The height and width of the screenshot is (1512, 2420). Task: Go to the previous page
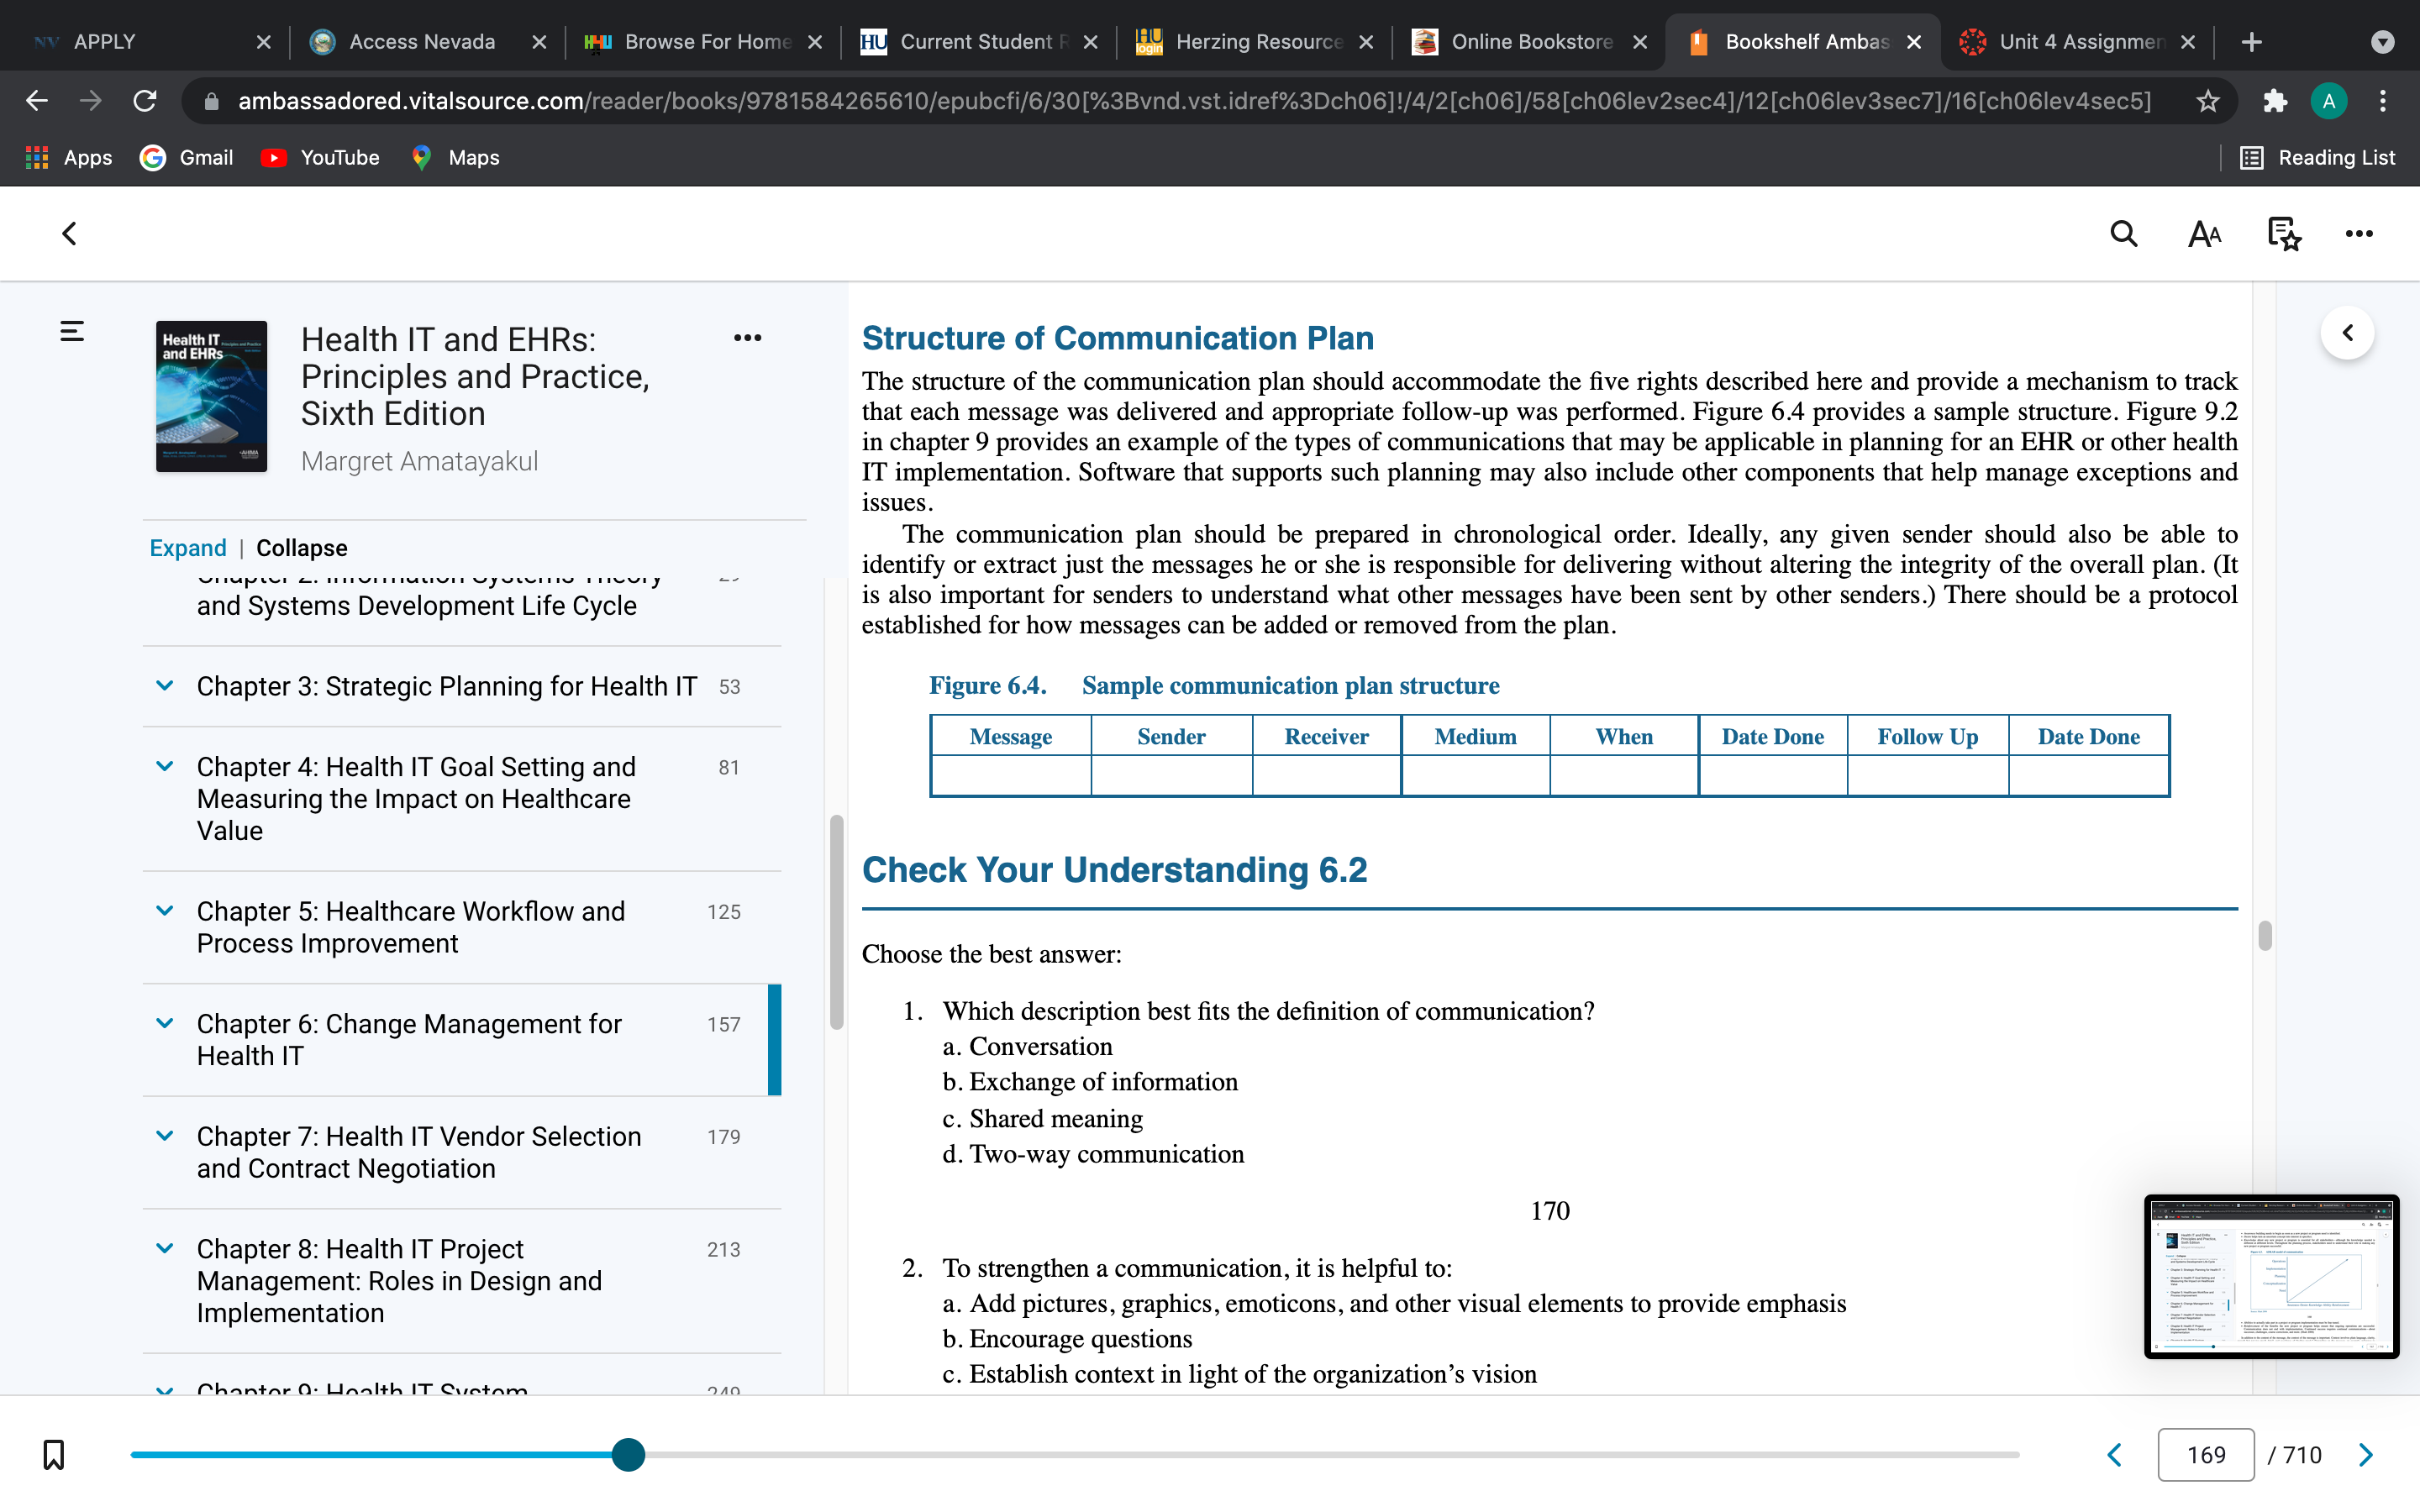(x=2115, y=1454)
